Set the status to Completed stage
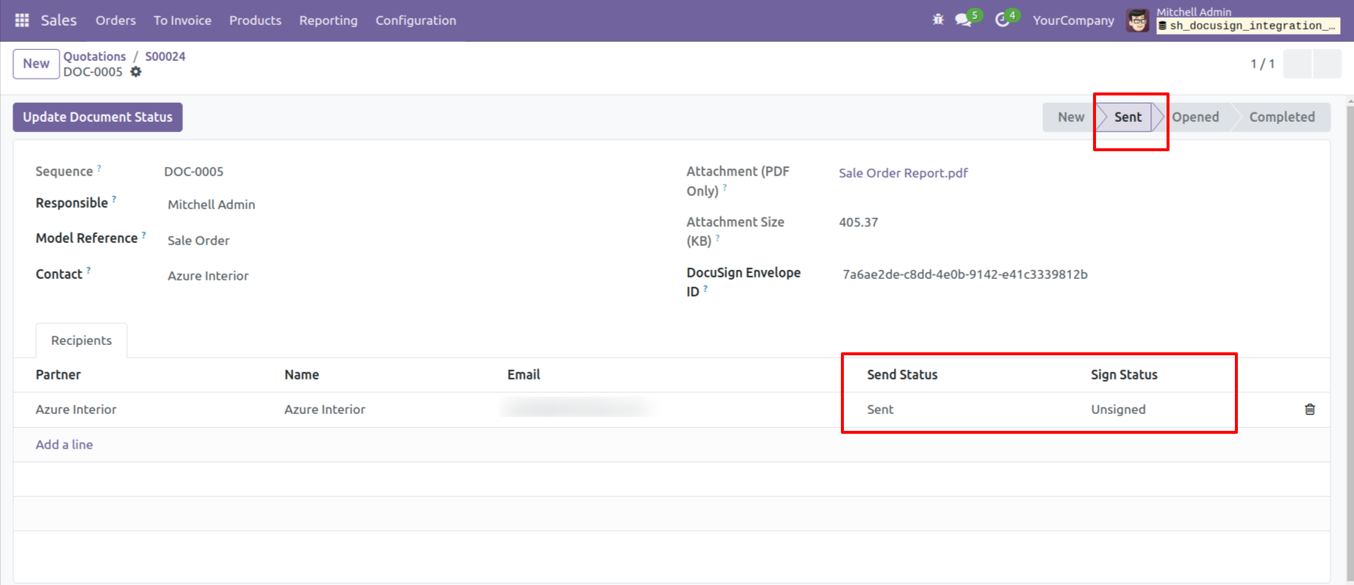 (1281, 117)
